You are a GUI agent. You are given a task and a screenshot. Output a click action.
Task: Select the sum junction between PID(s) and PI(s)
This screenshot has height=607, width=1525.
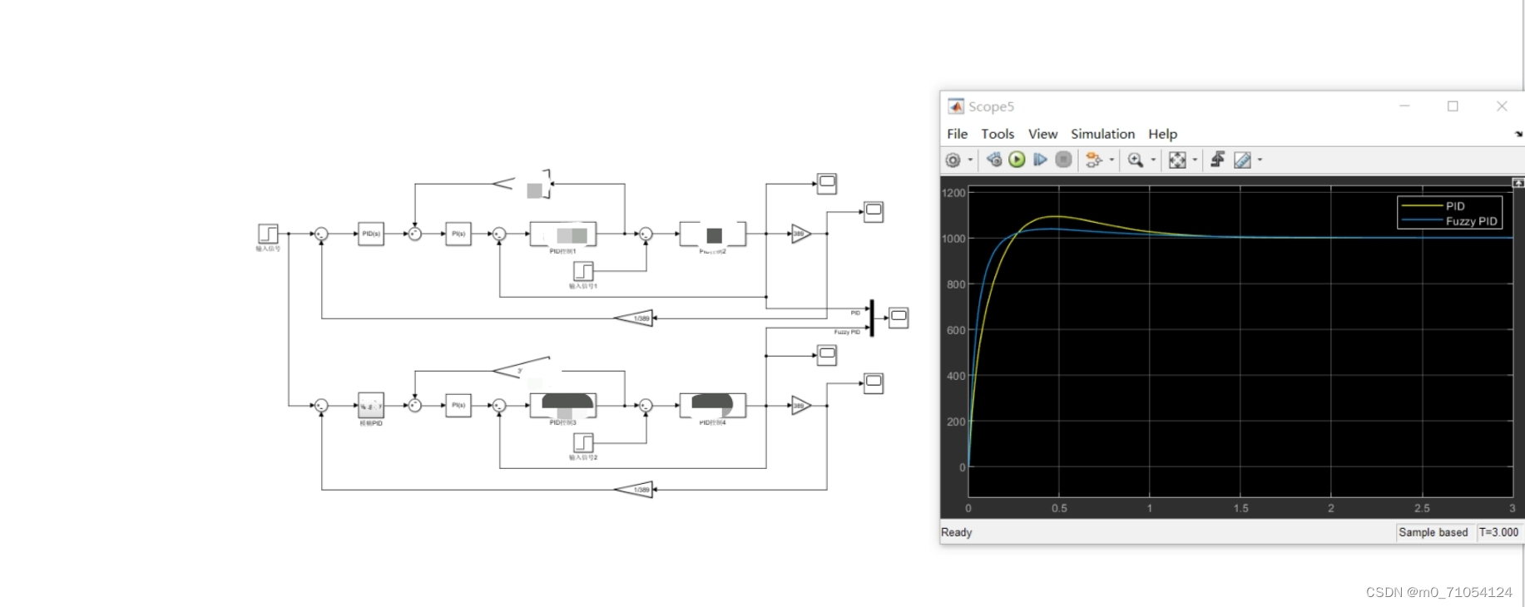tap(414, 234)
